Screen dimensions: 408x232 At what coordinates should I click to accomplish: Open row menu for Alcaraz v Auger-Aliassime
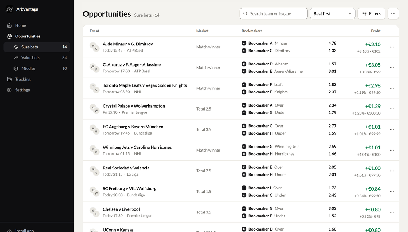click(x=392, y=68)
